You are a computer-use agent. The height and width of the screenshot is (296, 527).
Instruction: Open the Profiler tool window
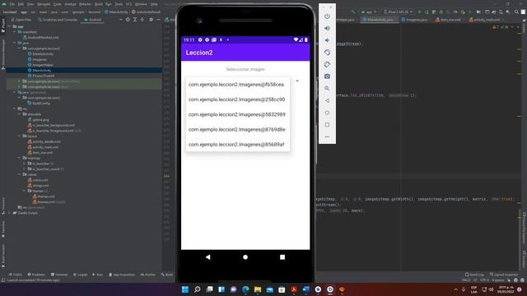[148, 275]
